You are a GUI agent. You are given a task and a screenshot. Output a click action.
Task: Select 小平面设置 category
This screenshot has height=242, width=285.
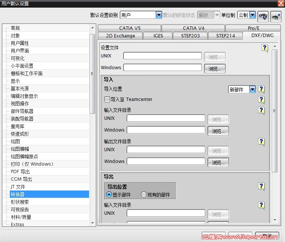[22, 66]
